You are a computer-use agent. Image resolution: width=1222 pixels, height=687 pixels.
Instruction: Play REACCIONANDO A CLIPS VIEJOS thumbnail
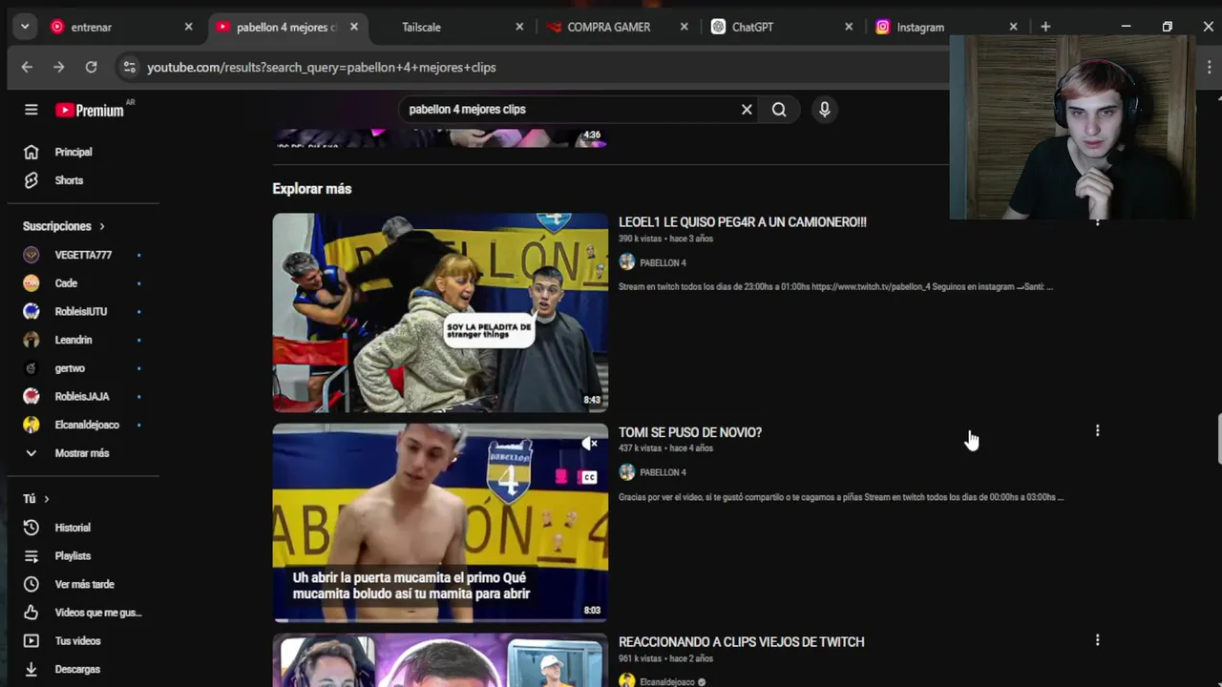point(440,660)
